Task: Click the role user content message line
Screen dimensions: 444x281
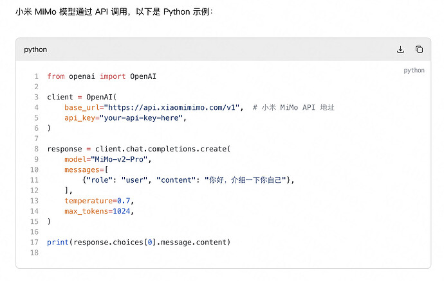Action: [189, 180]
